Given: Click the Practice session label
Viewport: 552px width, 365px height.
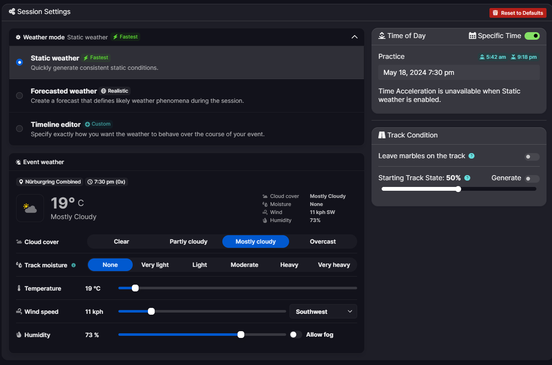Looking at the screenshot, I should 391,57.
